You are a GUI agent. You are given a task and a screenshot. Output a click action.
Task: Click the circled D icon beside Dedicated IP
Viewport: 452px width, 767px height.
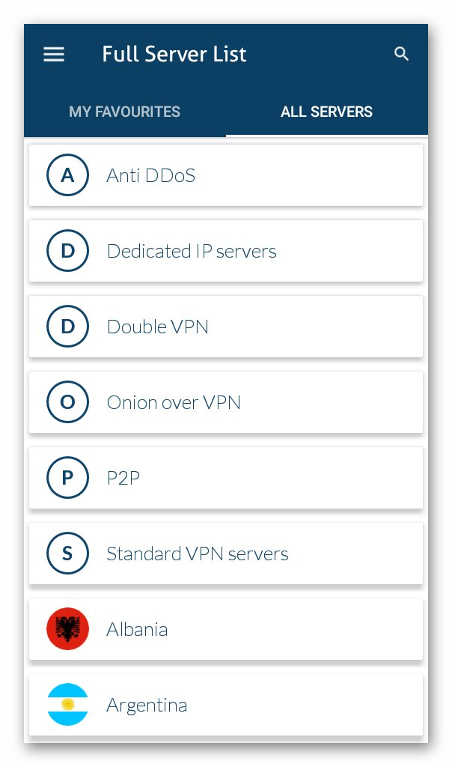[67, 251]
